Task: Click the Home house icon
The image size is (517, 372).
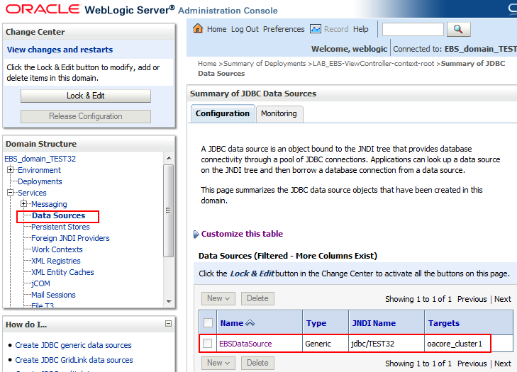Action: (198, 28)
